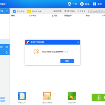Click the orange thumbs-up icon

tap(36, 52)
